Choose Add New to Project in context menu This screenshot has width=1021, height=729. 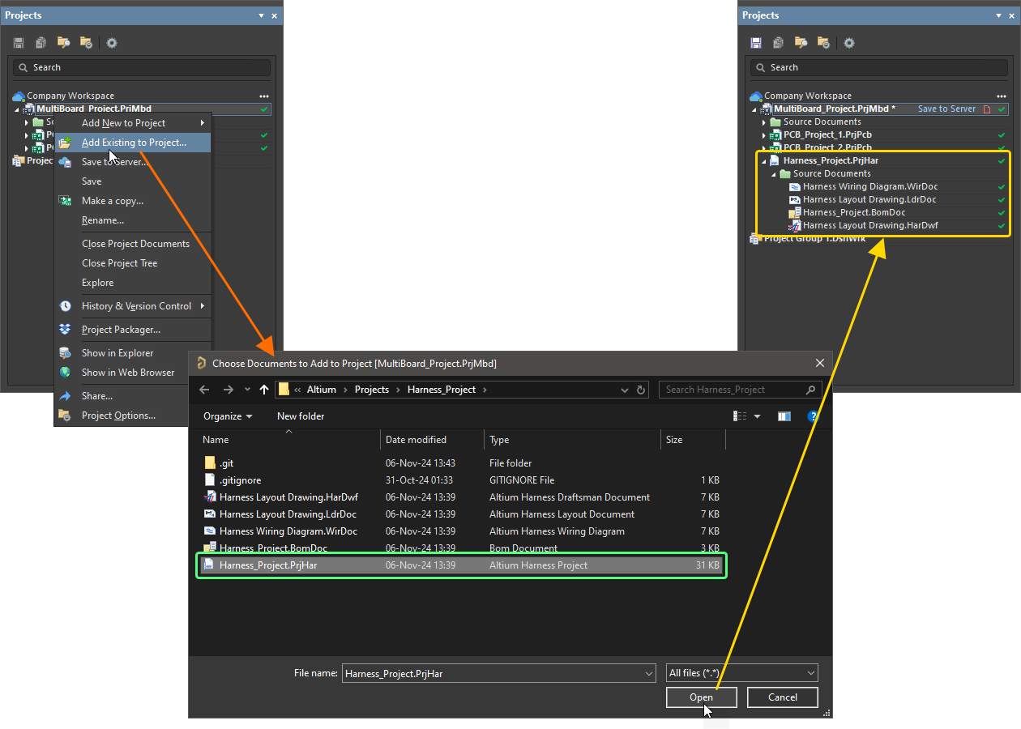[x=133, y=123]
